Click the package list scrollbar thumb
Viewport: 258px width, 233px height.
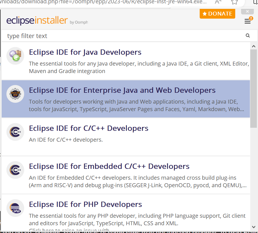click(x=254, y=89)
